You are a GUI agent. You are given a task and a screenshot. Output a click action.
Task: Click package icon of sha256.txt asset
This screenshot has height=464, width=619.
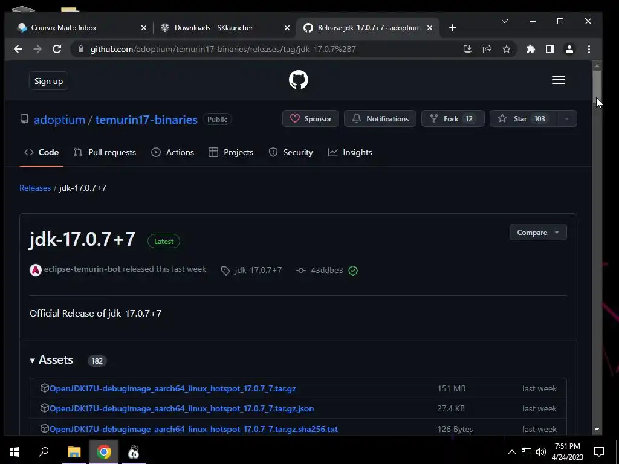click(x=44, y=428)
